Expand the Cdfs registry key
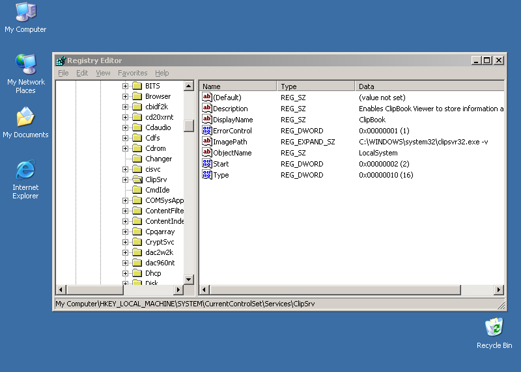The width and height of the screenshot is (521, 372). (x=125, y=138)
